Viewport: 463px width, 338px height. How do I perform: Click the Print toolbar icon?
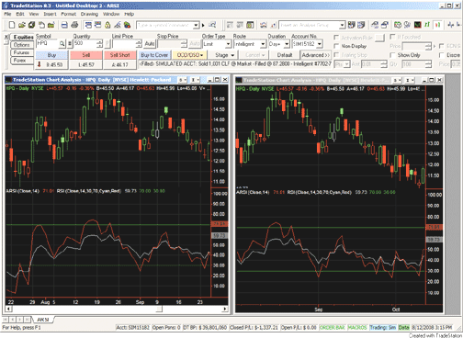[74, 25]
